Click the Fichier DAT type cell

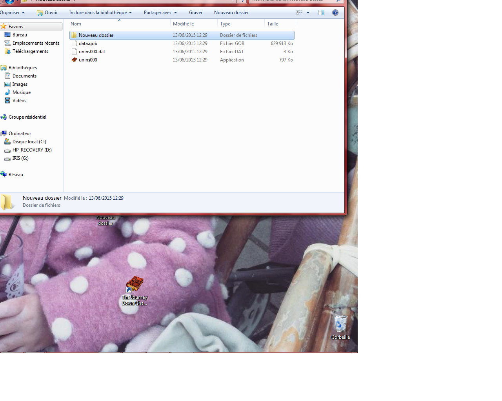pyautogui.click(x=232, y=52)
